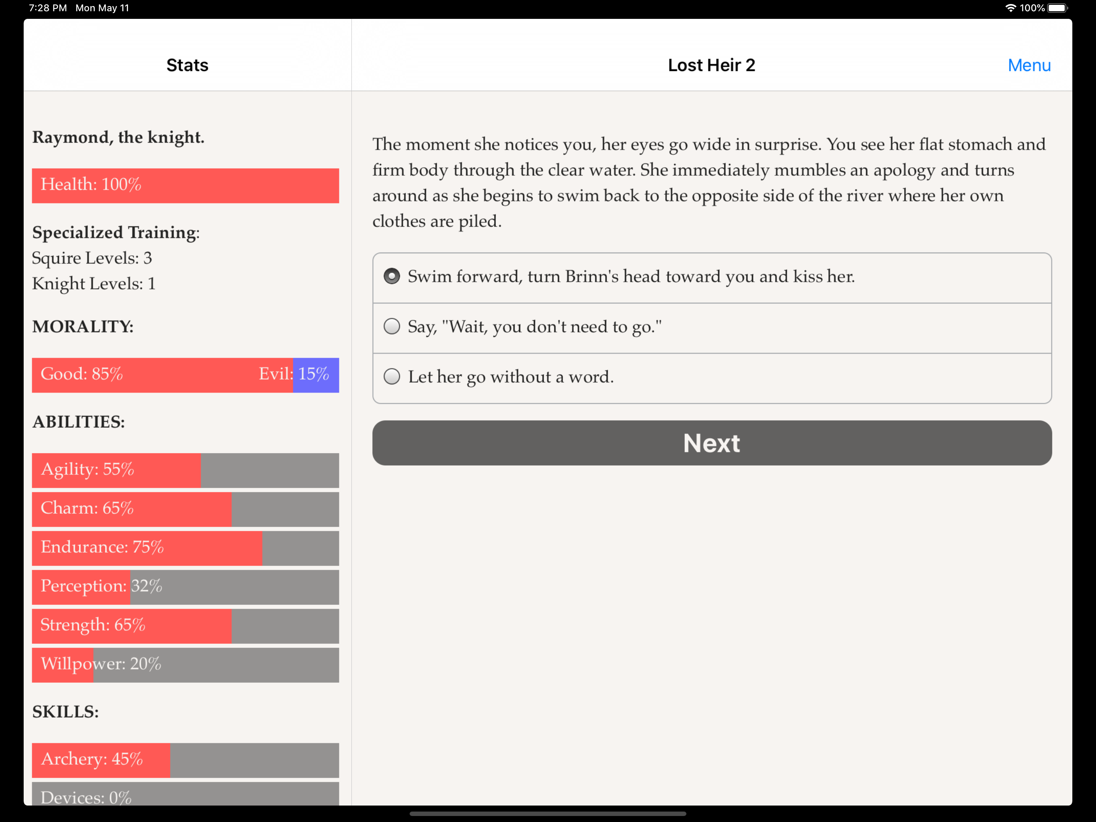Tap the 'Mon May 11' date
This screenshot has width=1096, height=822.
coord(102,8)
